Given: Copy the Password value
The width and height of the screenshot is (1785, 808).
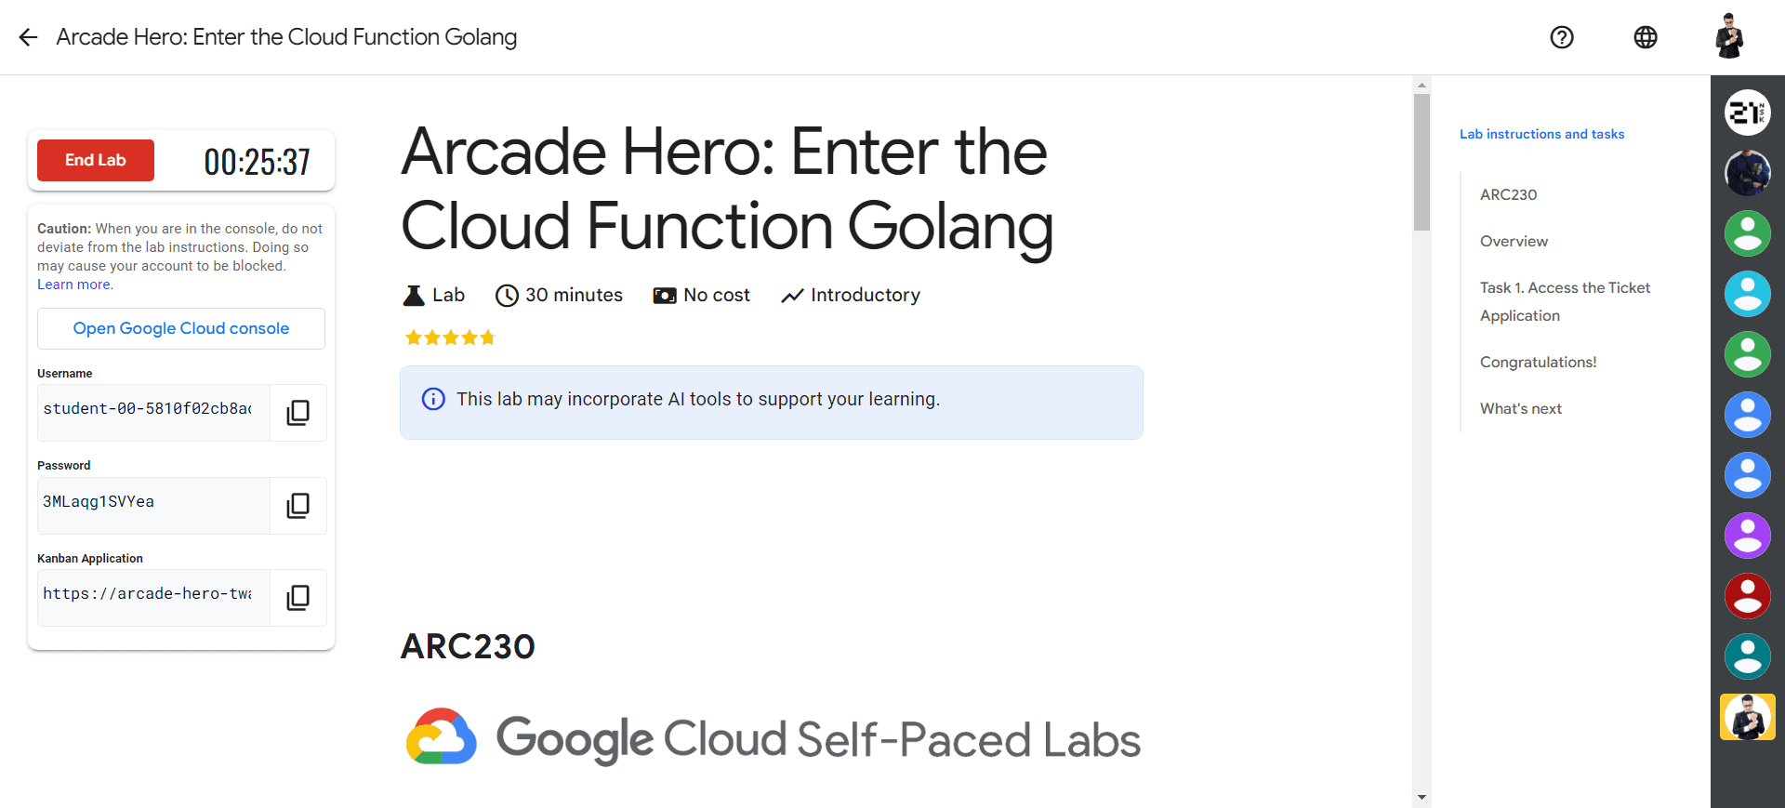Looking at the screenshot, I should point(297,505).
